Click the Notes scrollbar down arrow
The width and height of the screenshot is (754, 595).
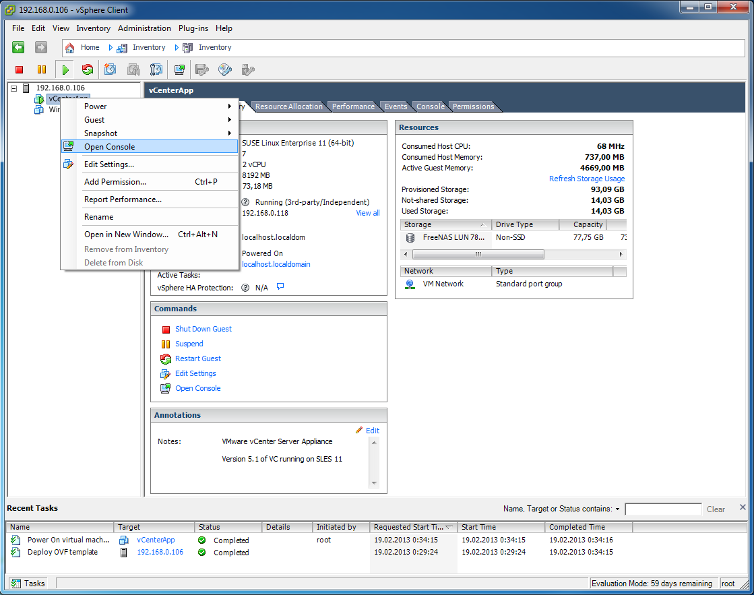pyautogui.click(x=374, y=483)
